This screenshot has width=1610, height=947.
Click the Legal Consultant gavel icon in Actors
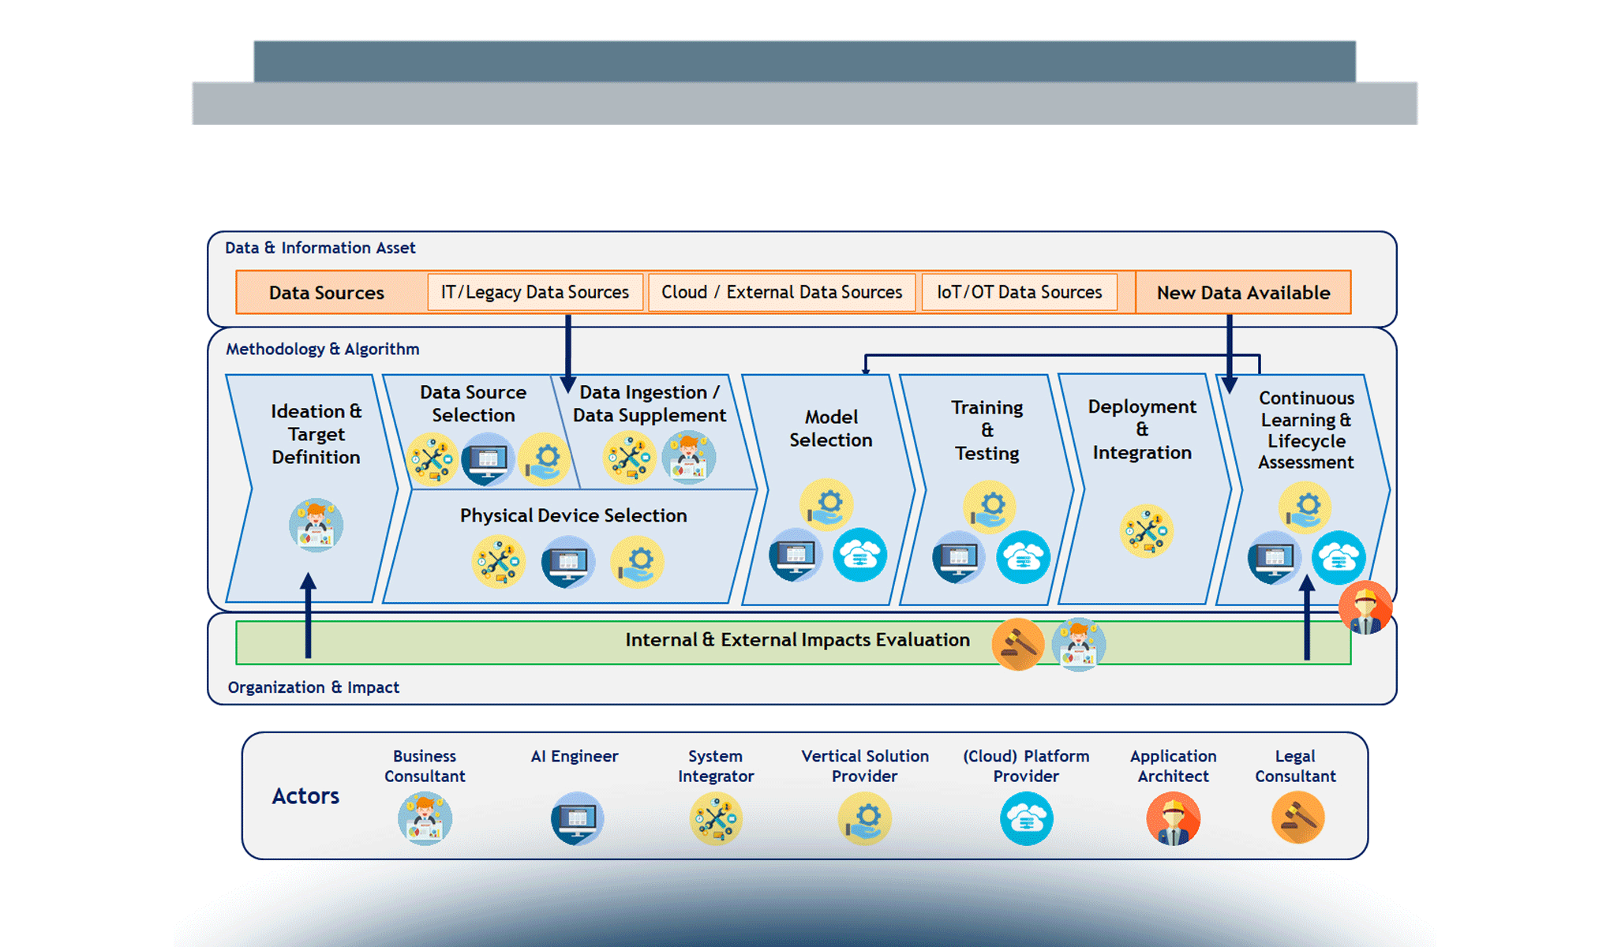[x=1297, y=818]
